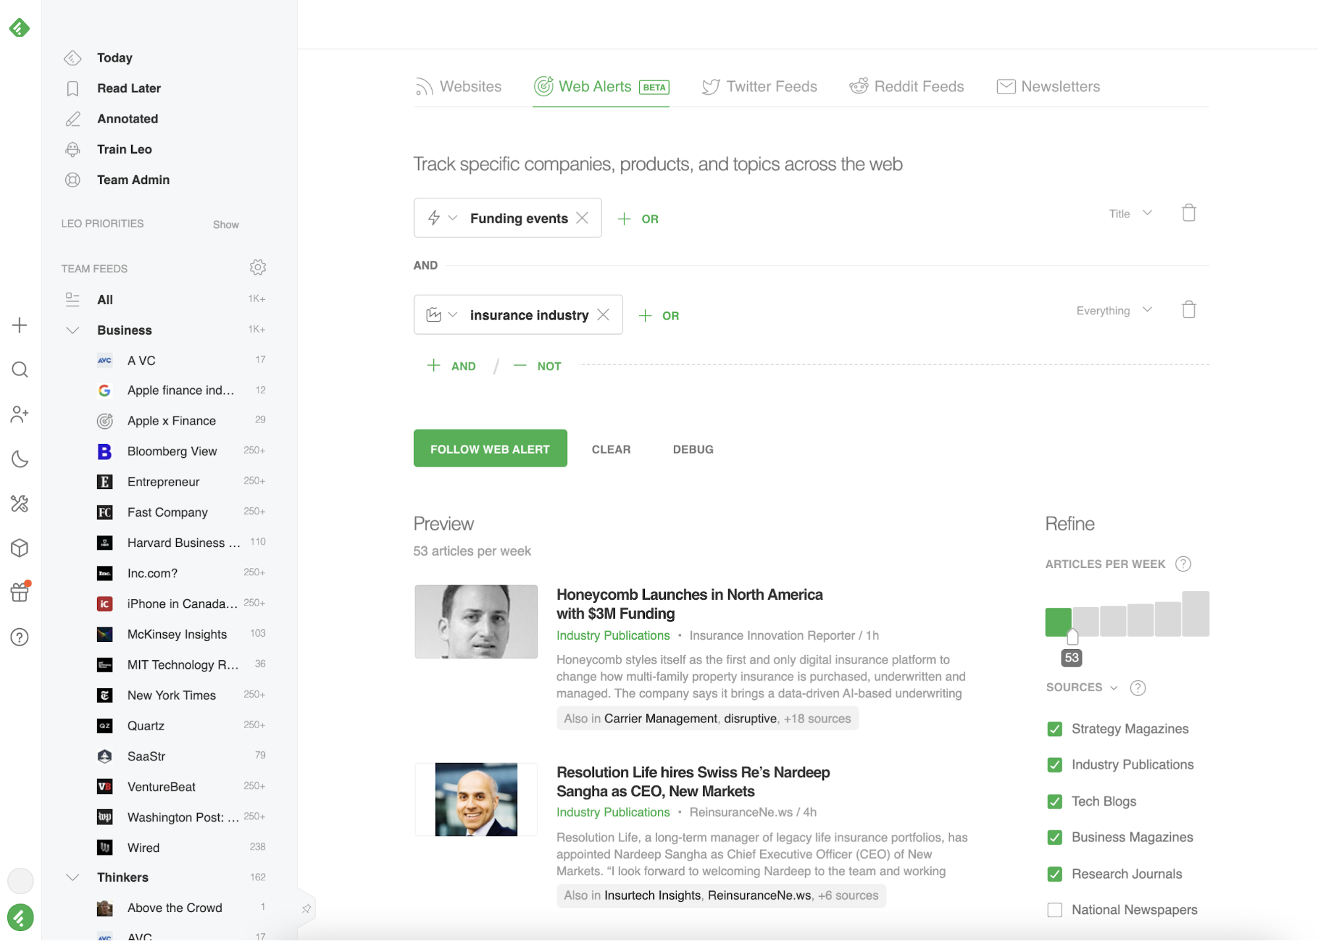
Task: Collapse the Thinkers folder
Action: 73,877
